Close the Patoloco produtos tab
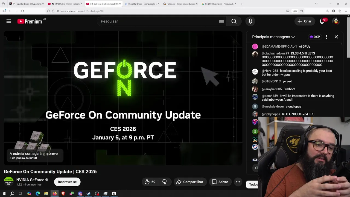 tap(197, 4)
